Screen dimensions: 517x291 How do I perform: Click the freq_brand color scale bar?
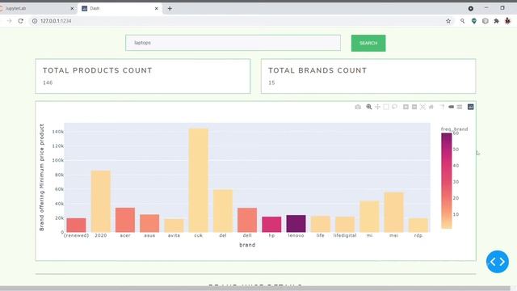coord(447,181)
